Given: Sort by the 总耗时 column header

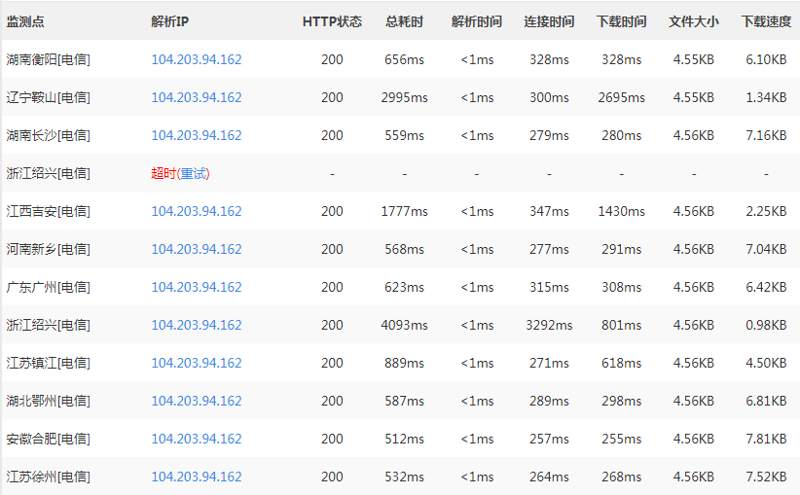Looking at the screenshot, I should click(404, 21).
